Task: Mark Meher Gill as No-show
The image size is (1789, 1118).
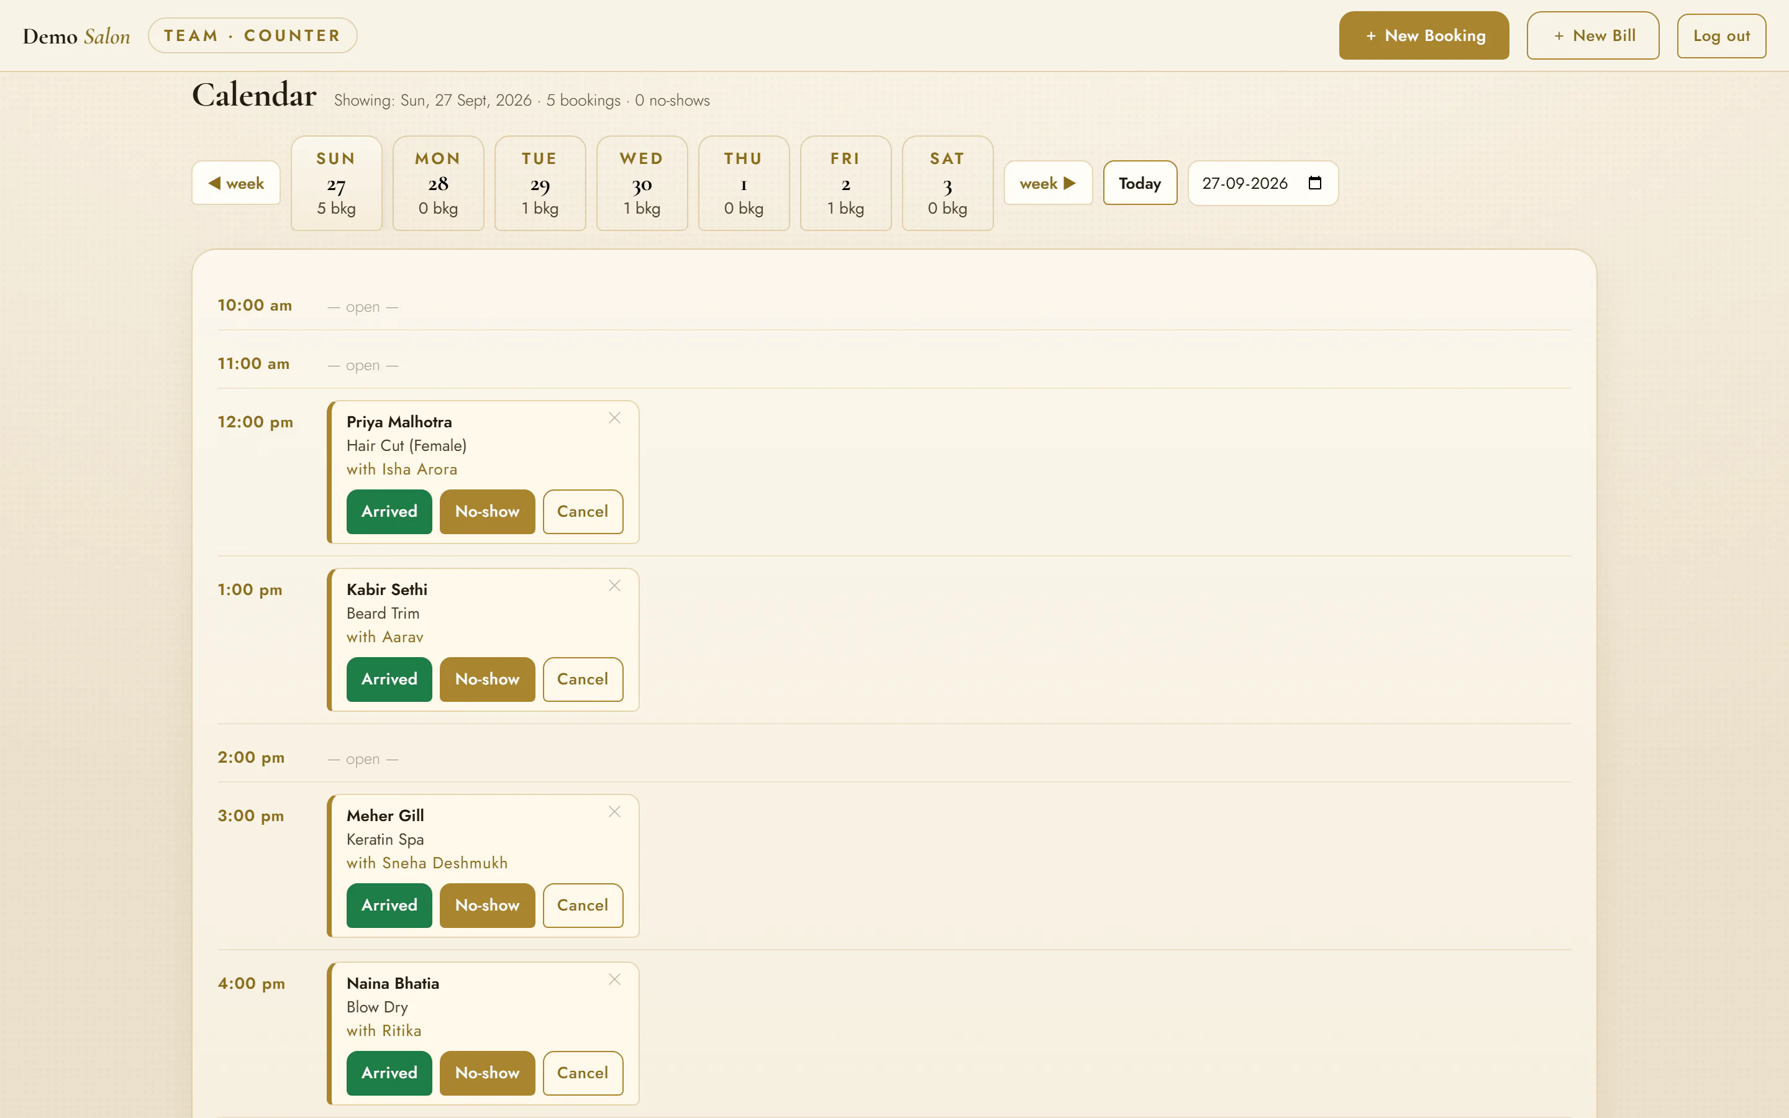Action: [x=487, y=906]
